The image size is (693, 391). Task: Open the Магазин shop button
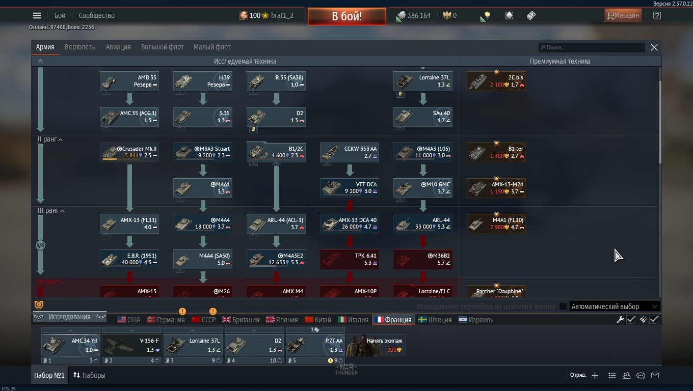(x=622, y=15)
